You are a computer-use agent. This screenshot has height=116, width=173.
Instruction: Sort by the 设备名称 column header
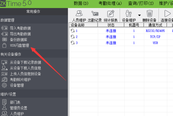click(83, 25)
